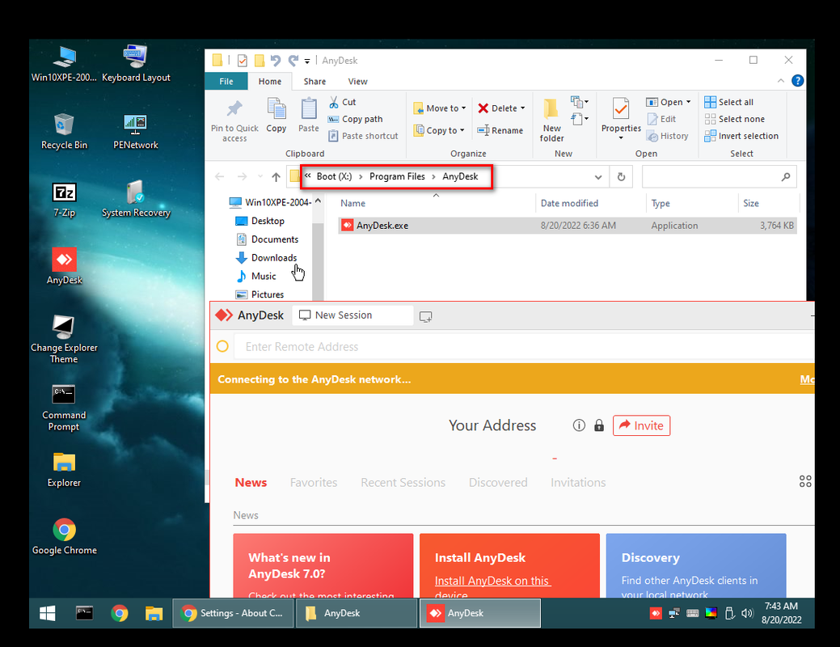The width and height of the screenshot is (840, 647).
Task: Click Invert selection in ribbon
Action: [741, 136]
